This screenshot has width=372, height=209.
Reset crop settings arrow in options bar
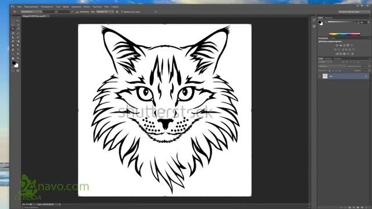tap(156, 12)
